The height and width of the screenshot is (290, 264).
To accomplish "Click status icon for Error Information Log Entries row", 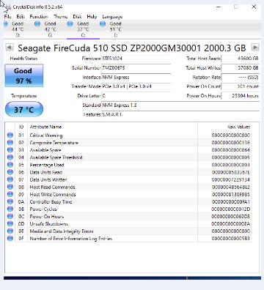I will 10,239.
